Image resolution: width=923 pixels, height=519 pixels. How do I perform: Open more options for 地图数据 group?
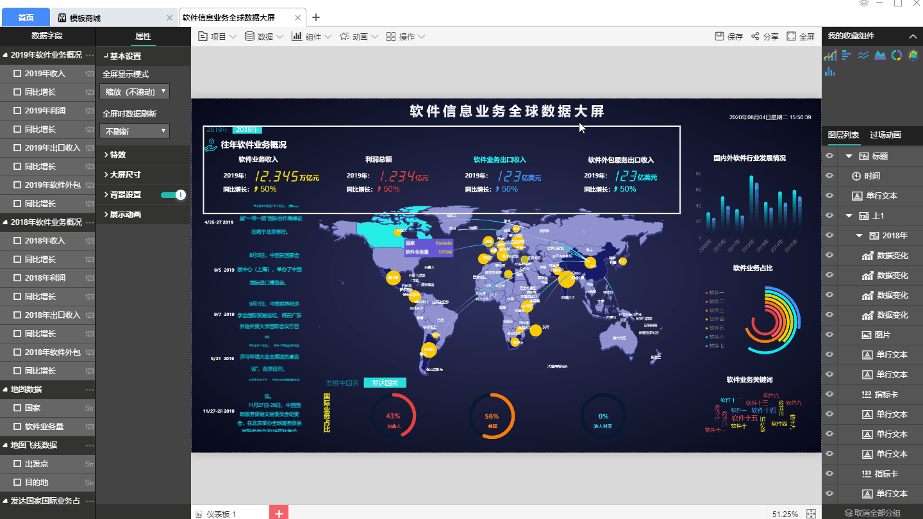90,390
